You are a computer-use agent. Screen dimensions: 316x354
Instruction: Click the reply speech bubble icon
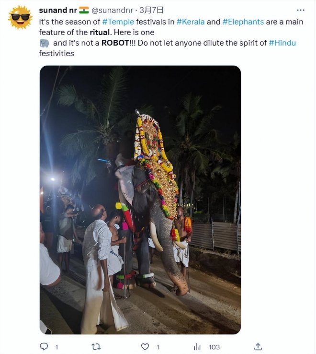tap(44, 346)
